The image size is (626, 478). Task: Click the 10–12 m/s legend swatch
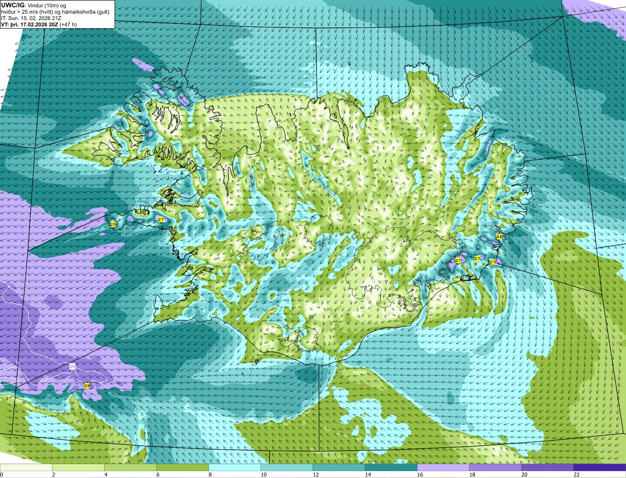coord(287,467)
